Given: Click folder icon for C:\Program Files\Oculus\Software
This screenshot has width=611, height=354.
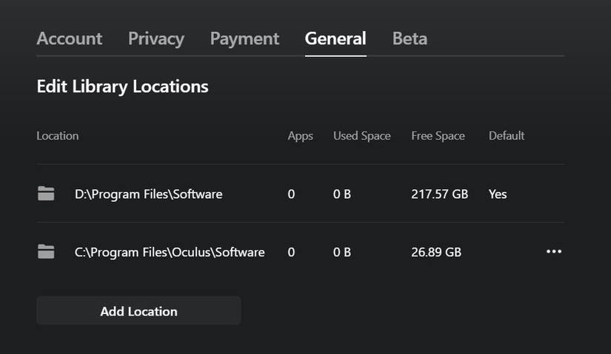Looking at the screenshot, I should point(46,252).
